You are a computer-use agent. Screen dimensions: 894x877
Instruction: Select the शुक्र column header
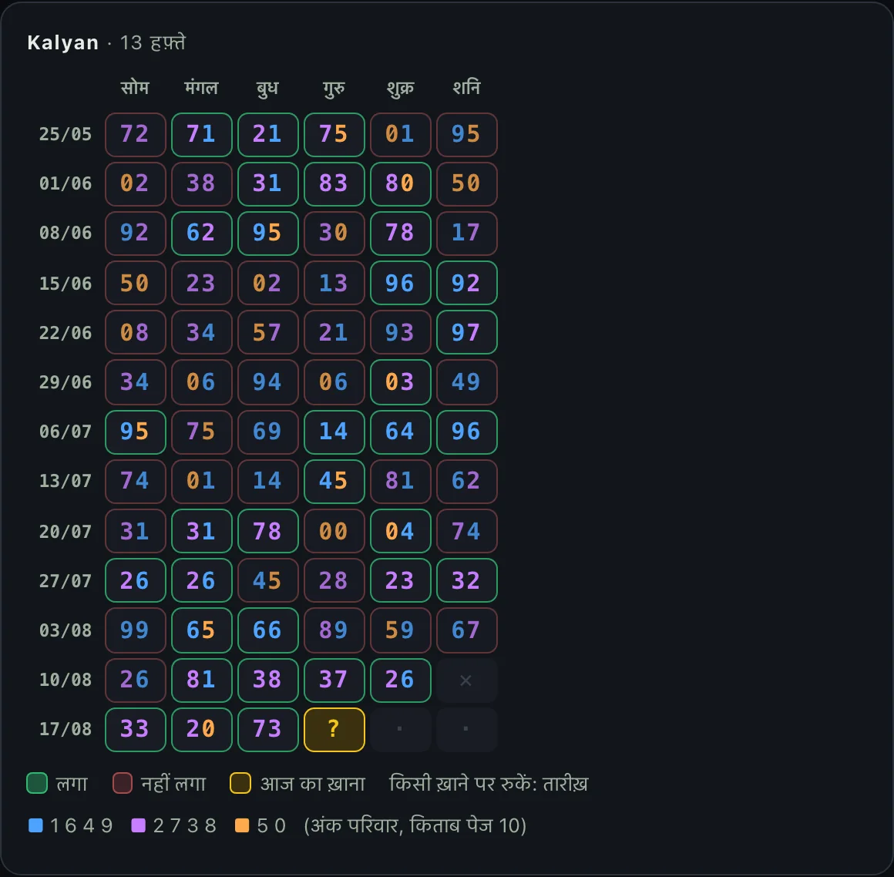point(400,88)
